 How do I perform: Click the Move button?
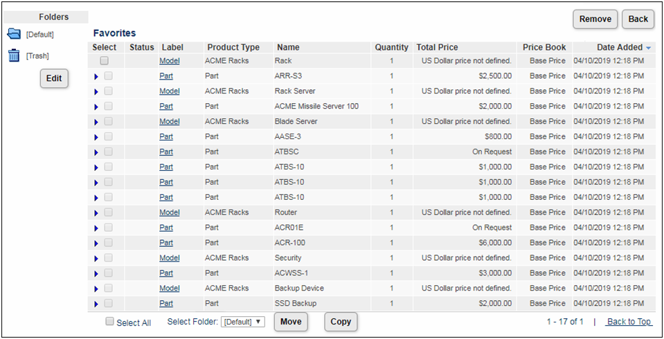coord(291,322)
